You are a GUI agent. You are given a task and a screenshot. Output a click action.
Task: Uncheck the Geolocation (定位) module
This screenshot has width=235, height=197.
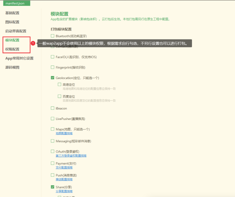(52, 78)
